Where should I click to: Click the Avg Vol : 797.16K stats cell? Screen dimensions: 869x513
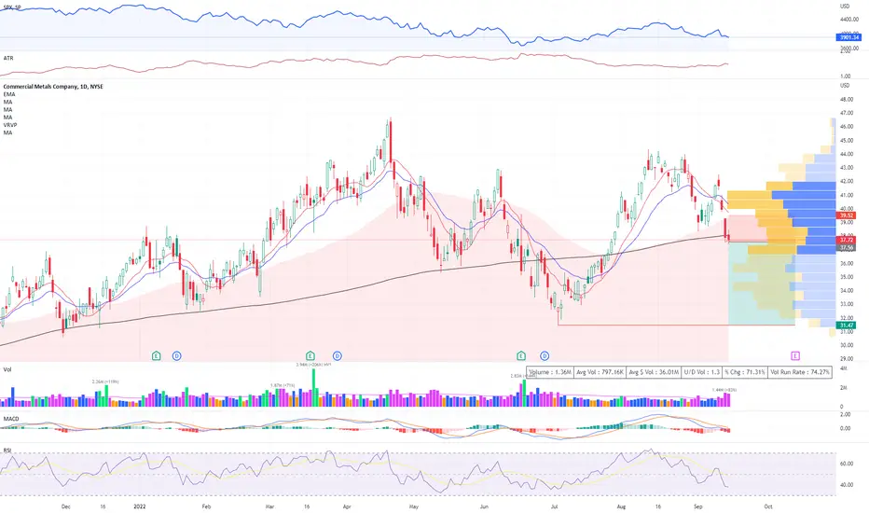click(x=600, y=372)
